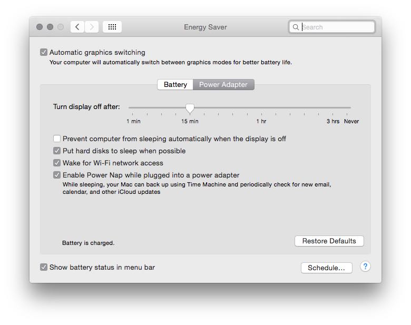Disable Power Nap while plugged in
Viewport: 411px width, 325px height.
pos(57,175)
